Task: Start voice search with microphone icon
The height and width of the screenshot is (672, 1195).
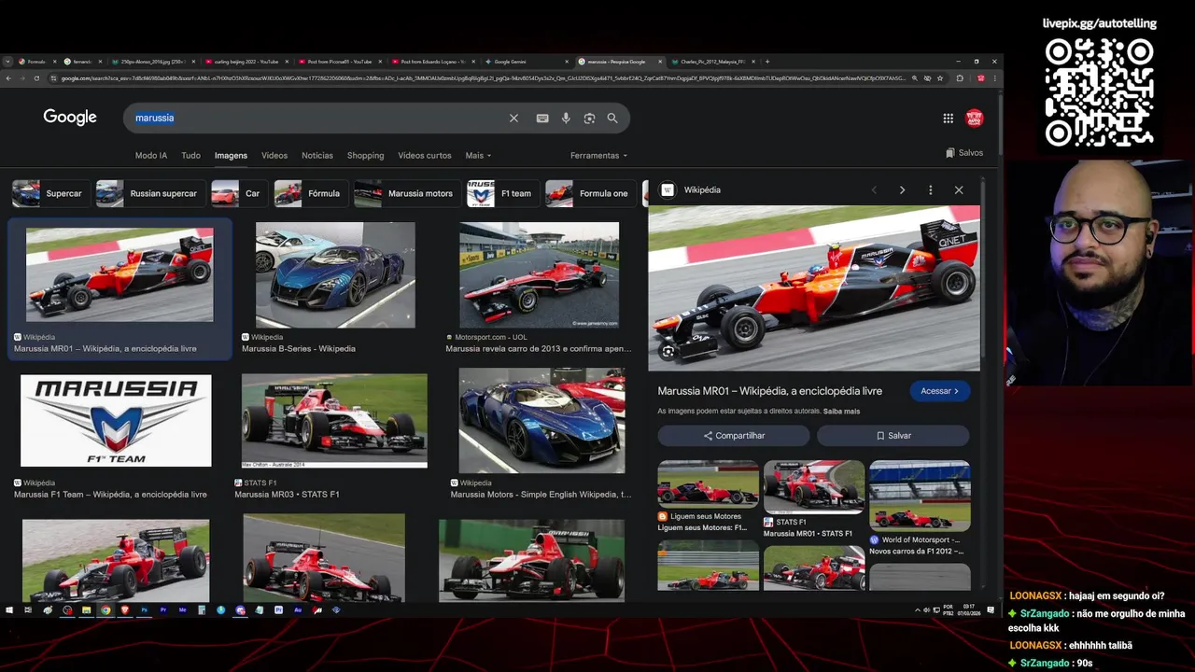Action: pos(566,119)
